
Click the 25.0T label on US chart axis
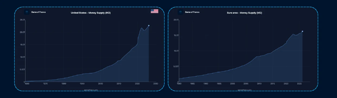point(23,20)
